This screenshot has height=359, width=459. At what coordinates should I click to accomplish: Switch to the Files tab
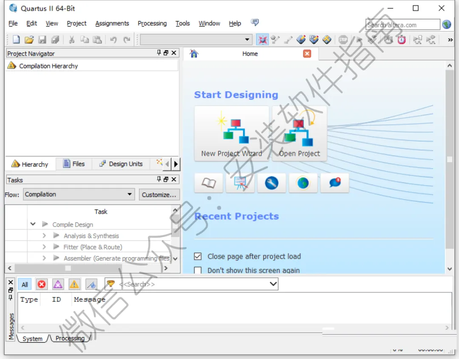pos(74,164)
